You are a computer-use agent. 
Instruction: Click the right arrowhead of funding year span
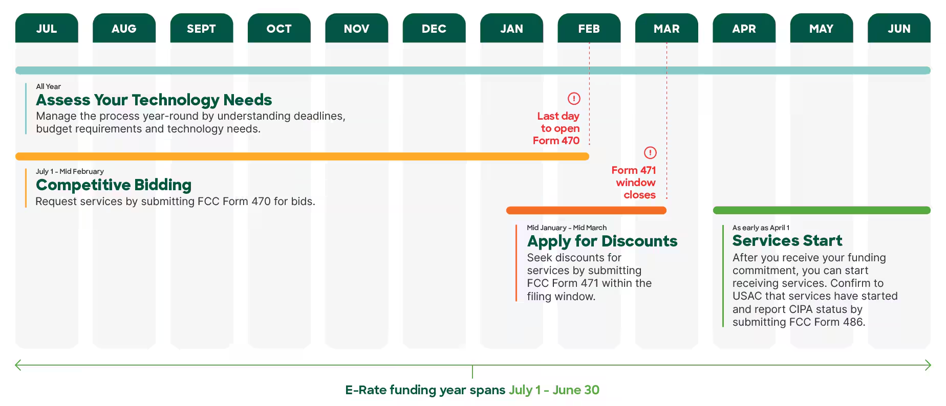coord(928,365)
